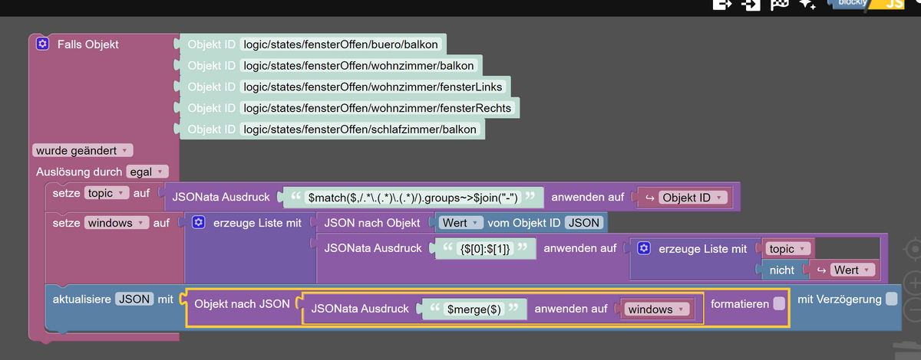The image size is (921, 360).
Task: Select Objekt ID logic/states/fensterOffen/buero/balkon
Action: (342, 44)
